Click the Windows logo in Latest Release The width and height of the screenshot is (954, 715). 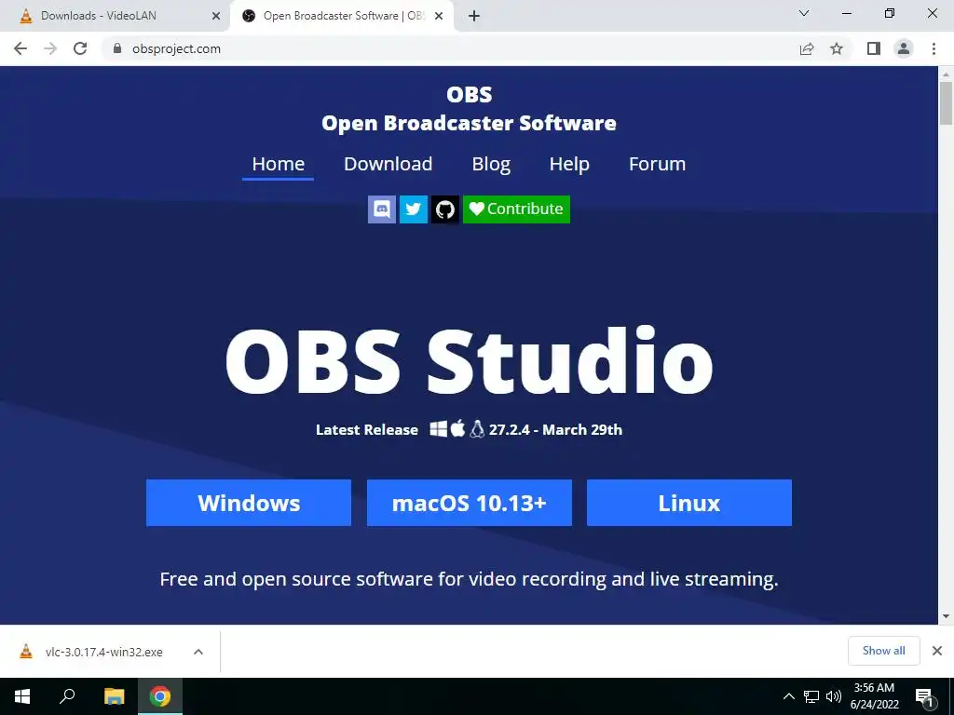(438, 429)
